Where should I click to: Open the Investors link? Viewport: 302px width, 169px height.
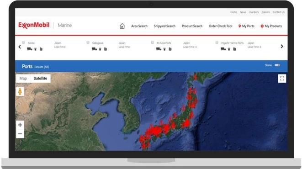click(254, 12)
